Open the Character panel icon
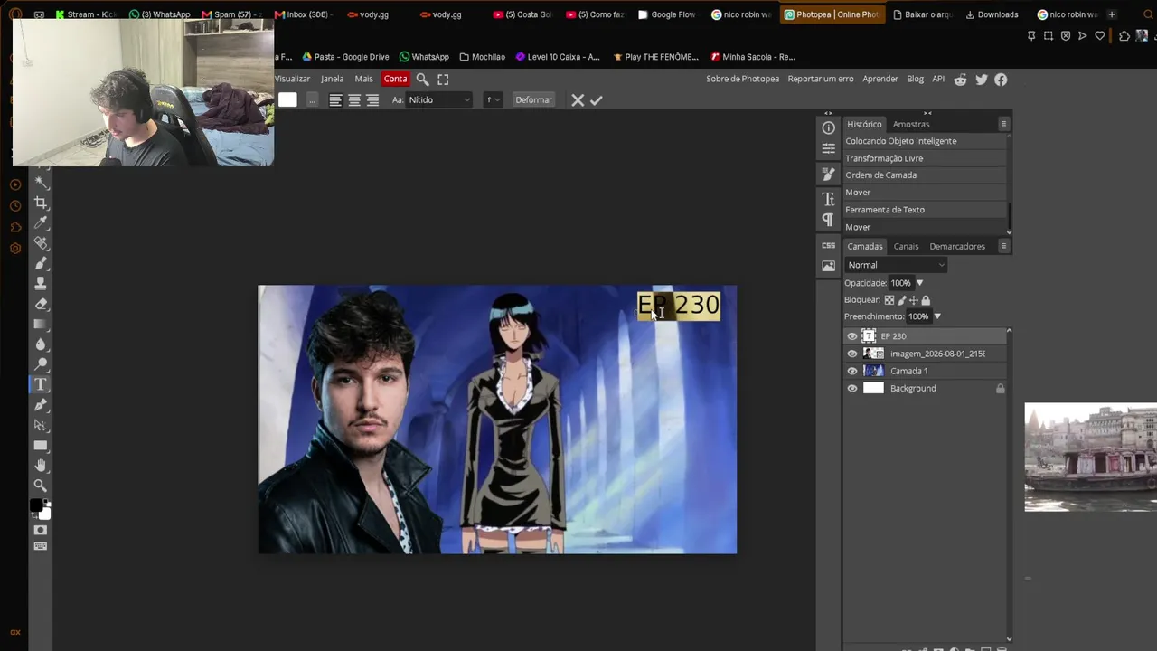The image size is (1157, 651). point(828,199)
